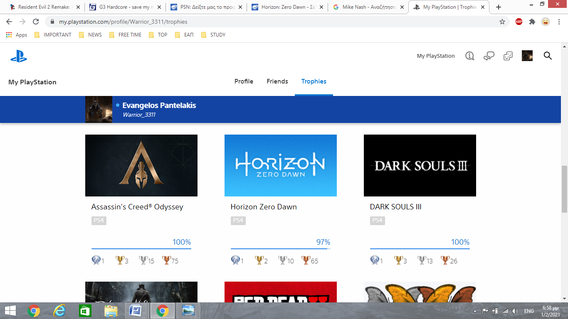
Task: Click the smiley dice friends icon
Action: 508,56
